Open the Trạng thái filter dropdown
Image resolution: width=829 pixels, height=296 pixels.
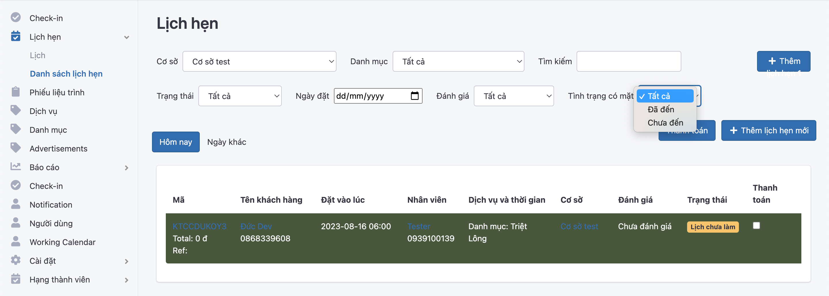click(240, 96)
